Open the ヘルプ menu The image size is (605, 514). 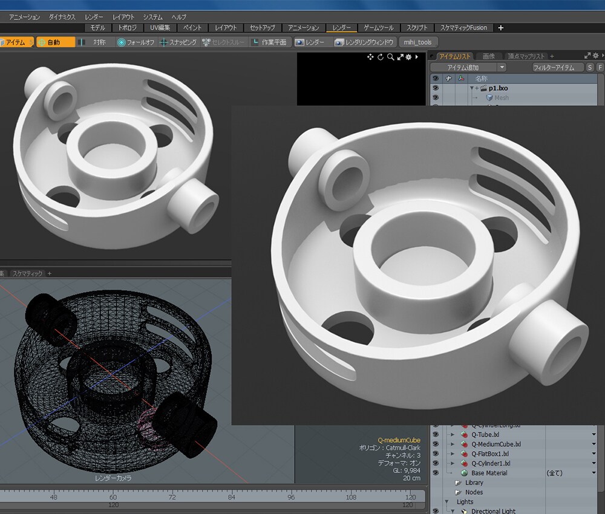tap(178, 17)
